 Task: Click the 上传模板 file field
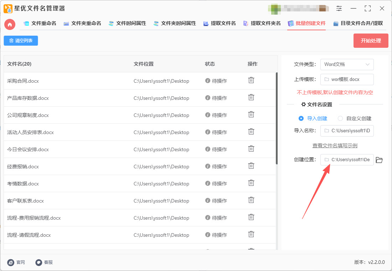coord(347,80)
